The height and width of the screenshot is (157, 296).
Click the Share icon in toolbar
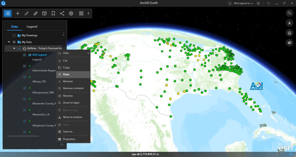click(x=62, y=13)
